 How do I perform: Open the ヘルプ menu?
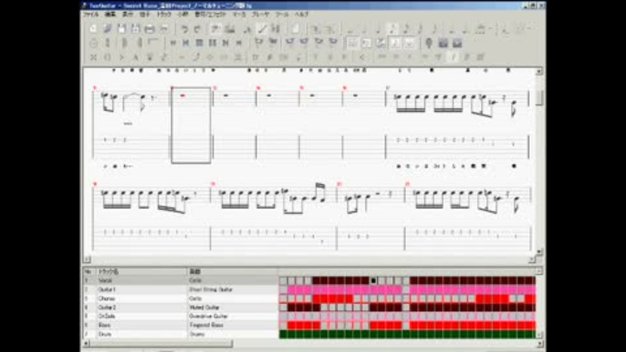click(301, 14)
